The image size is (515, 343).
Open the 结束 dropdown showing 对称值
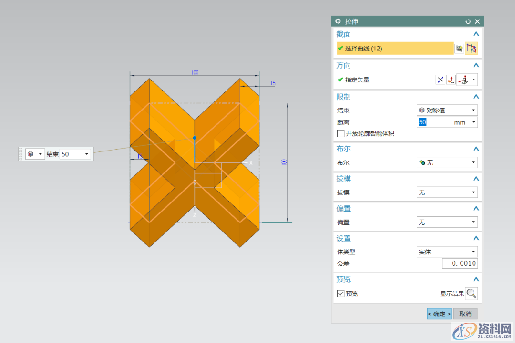click(x=447, y=110)
